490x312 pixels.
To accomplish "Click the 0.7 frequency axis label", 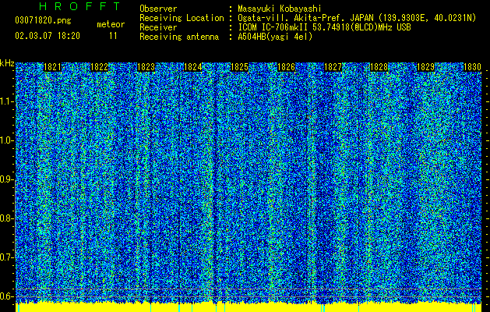I will (x=5, y=257).
